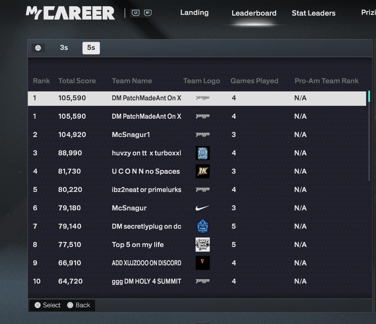Viewport: 376px width, 324px height.
Task: Click N/A in the Top 5 on my life row
Action: click(300, 244)
